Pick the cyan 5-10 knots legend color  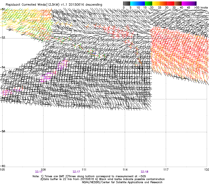click(x=134, y=3)
